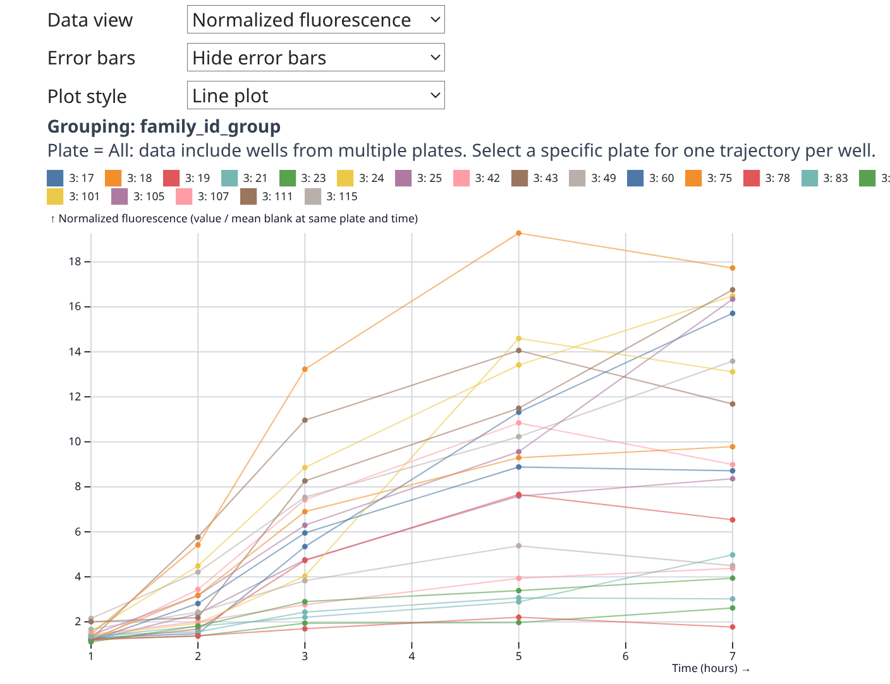Click the brown swatch for 3: 43

[x=520, y=178]
